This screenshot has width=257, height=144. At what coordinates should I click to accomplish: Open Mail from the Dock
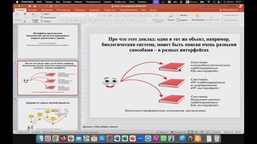coord(79,138)
